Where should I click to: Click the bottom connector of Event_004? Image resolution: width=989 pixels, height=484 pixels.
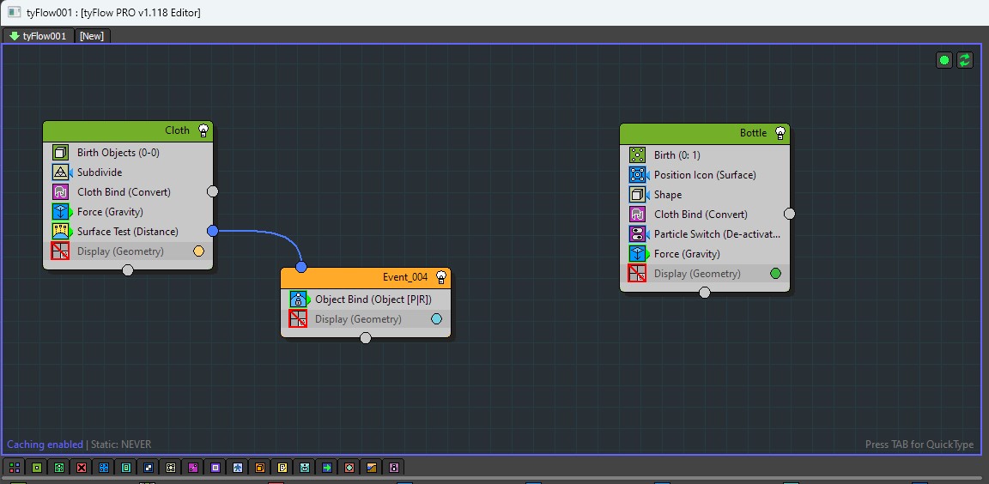[366, 338]
